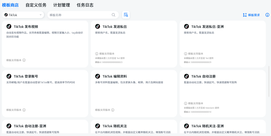This screenshot has width=271, height=136.
Task: Click 支持邮箱/用户名批量自动登录 description text
Action: click(41, 83)
